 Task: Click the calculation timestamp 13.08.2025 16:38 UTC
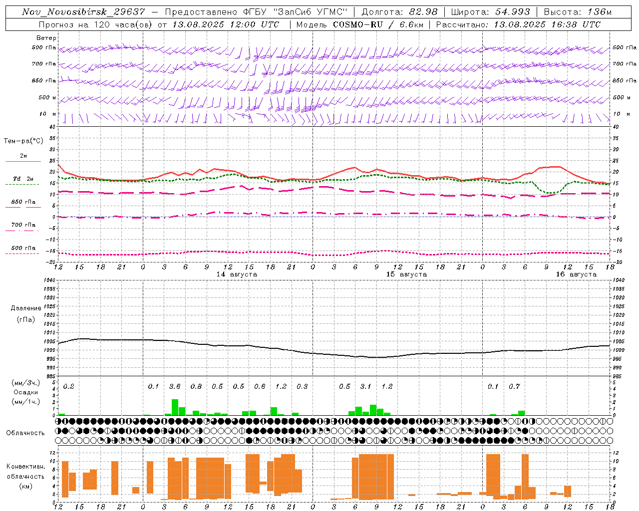point(547,24)
